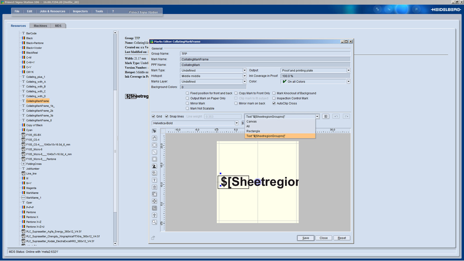Check Inspection Control Mark option

[274, 98]
